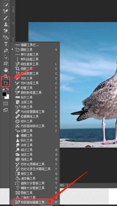Reset default foreground and background colors
Viewport: 117px width, 206px height.
coord(3,89)
